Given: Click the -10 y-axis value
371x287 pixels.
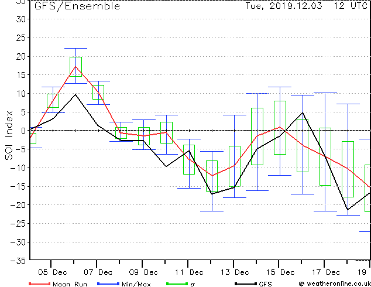Looking at the screenshot, I should point(18,168).
